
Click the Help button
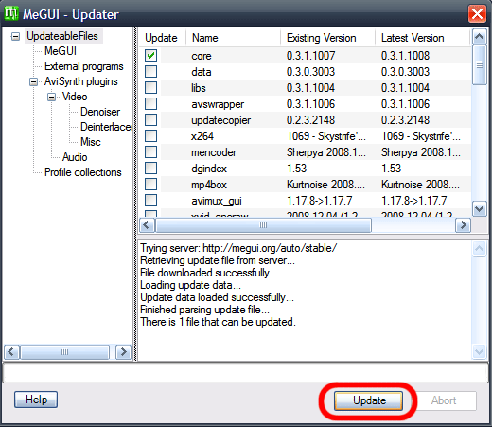click(x=36, y=400)
